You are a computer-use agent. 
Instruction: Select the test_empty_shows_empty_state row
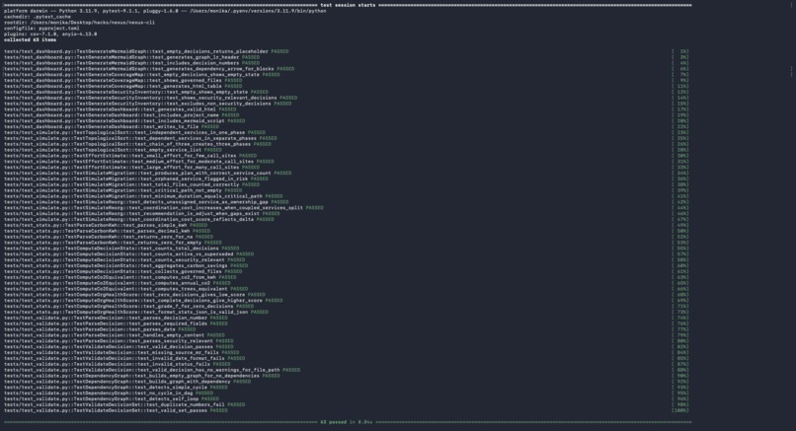coord(136,92)
